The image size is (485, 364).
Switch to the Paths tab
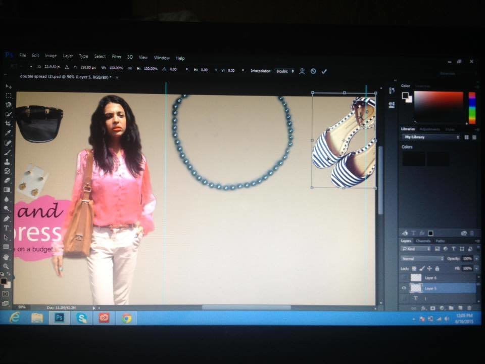440,241
